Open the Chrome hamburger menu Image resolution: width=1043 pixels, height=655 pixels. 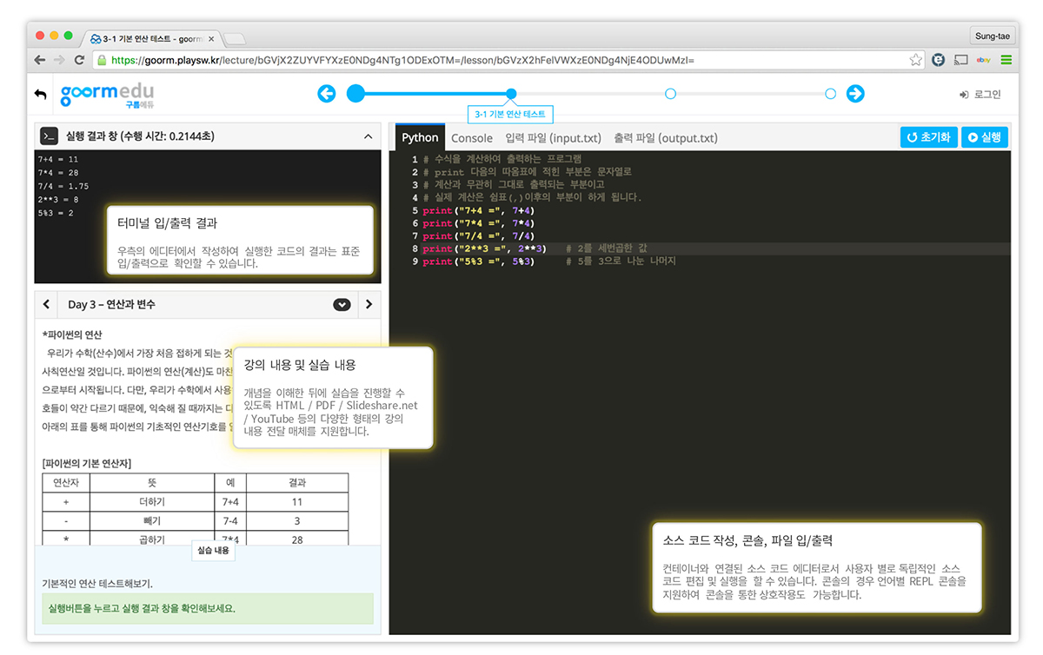point(1006,60)
